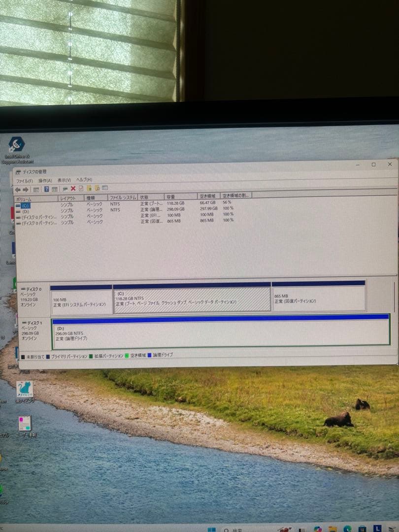Image resolution: width=399 pixels, height=532 pixels.
Task: Open the ファイル(F) menu
Action: 24,181
